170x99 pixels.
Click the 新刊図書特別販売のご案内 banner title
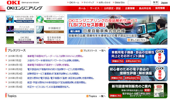131,86
